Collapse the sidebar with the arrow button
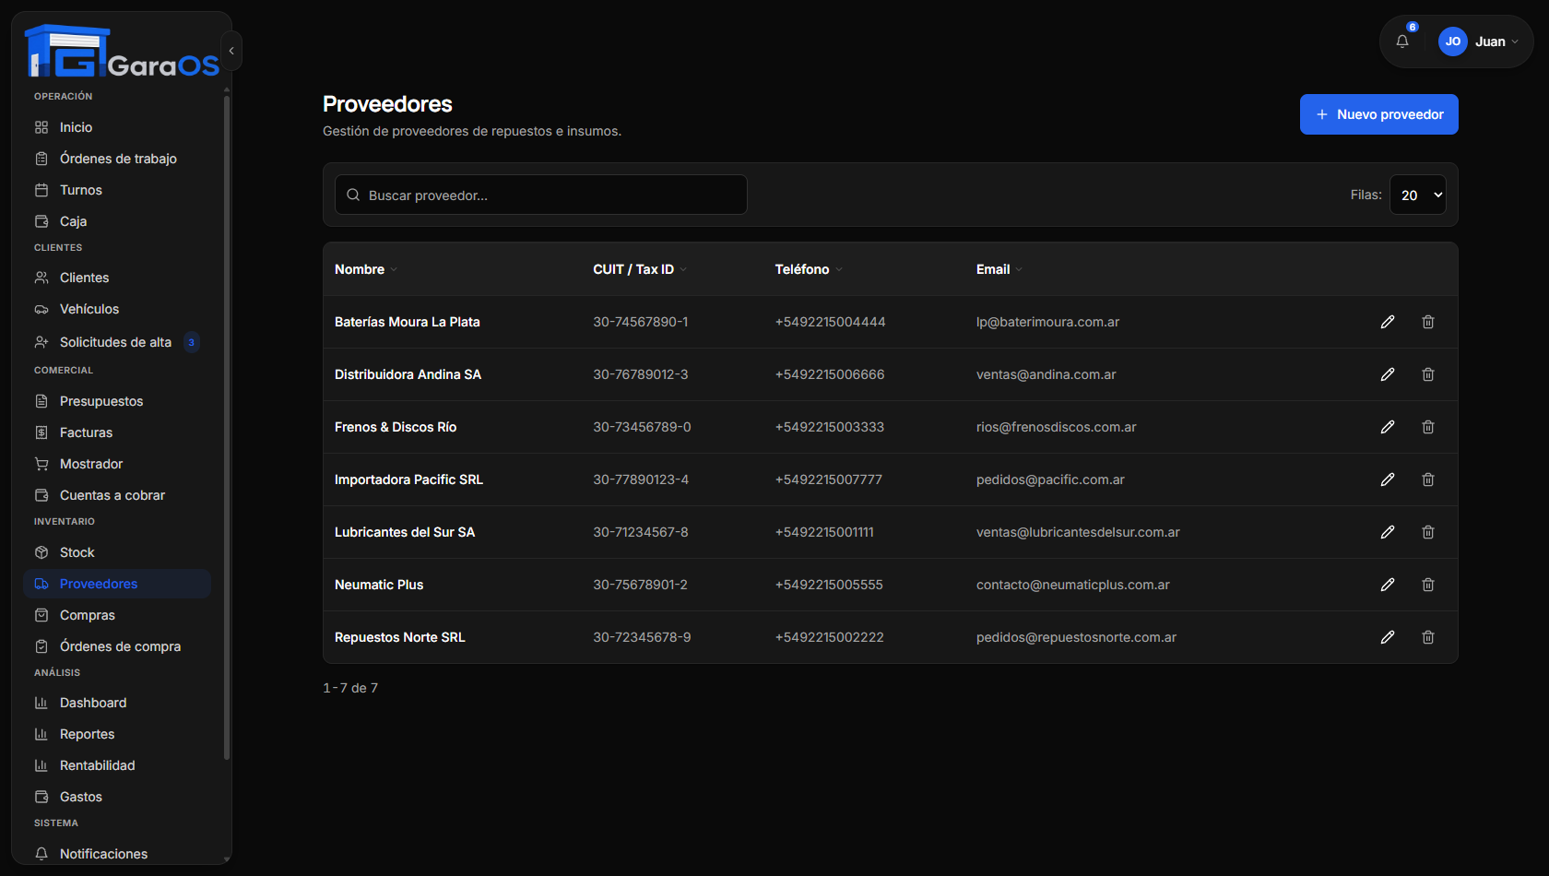Screen dimensions: 1549x876 coord(231,51)
